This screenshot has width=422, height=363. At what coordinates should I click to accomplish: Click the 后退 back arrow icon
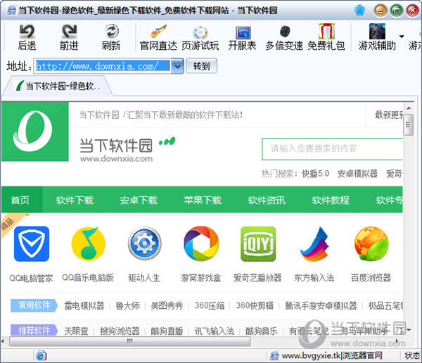tap(27, 31)
